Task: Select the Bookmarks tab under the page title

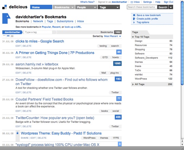Action: coord(22,21)
